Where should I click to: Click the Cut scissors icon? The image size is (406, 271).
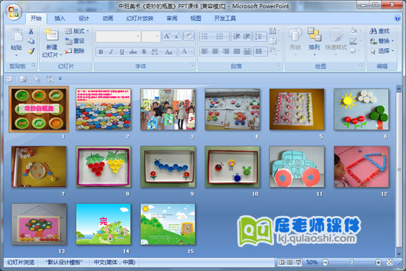(x=31, y=31)
